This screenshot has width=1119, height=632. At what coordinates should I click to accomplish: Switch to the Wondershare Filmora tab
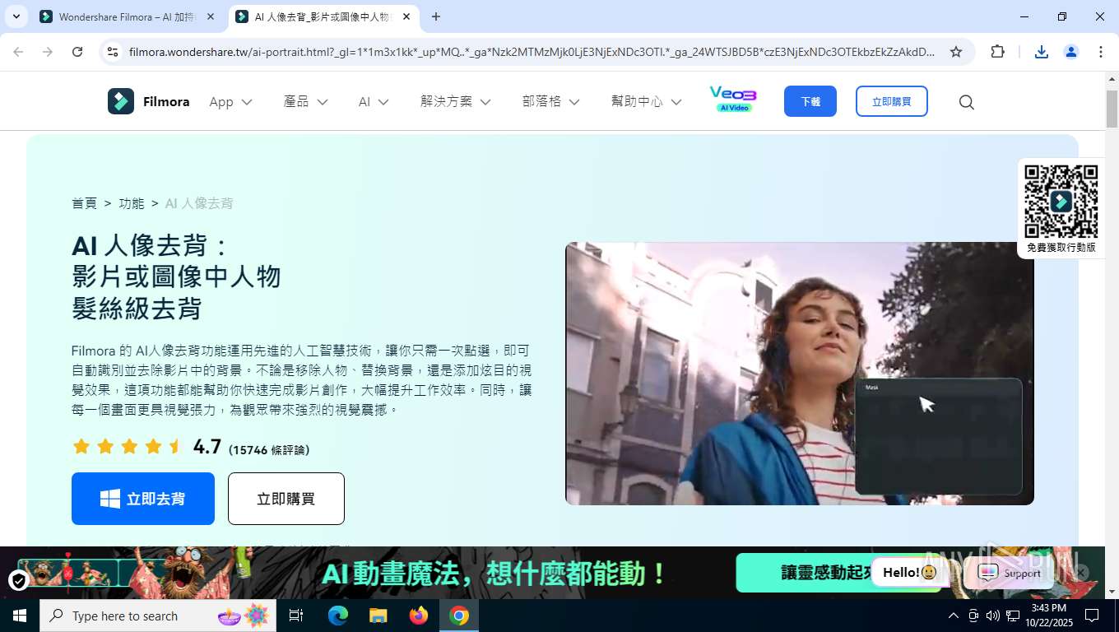click(x=128, y=16)
